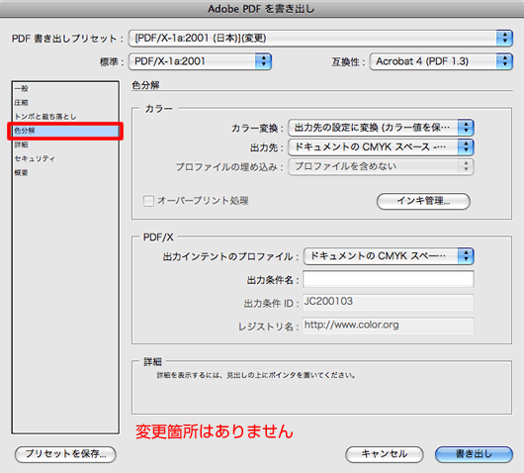Click the キャンセル button
Image resolution: width=524 pixels, height=473 pixels.
pyautogui.click(x=385, y=454)
